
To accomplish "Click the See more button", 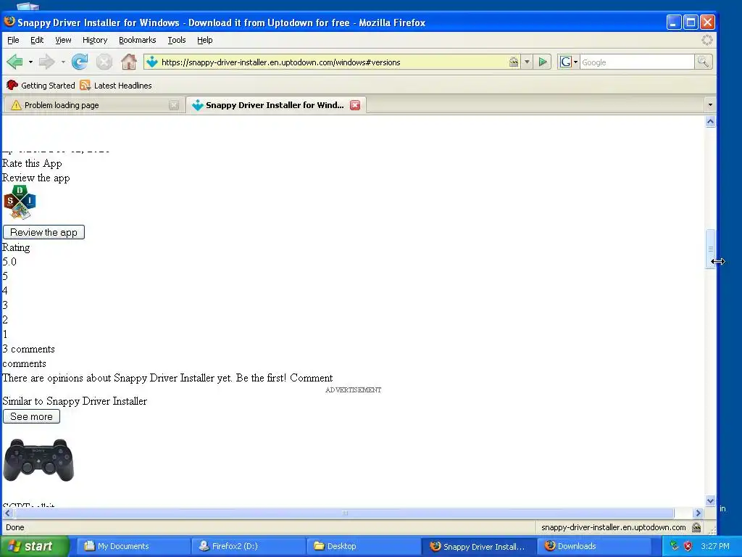I will 31,416.
